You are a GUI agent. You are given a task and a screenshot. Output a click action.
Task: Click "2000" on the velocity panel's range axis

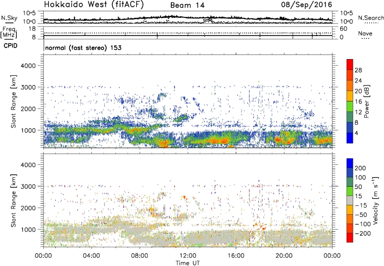pos(28,208)
